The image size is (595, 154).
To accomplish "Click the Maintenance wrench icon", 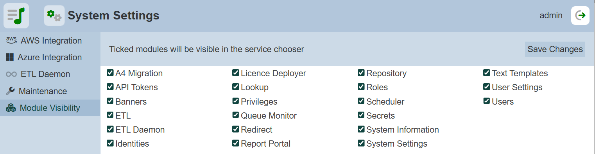I will pyautogui.click(x=11, y=91).
